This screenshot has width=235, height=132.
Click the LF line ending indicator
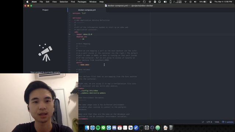pyautogui.click(x=203, y=122)
